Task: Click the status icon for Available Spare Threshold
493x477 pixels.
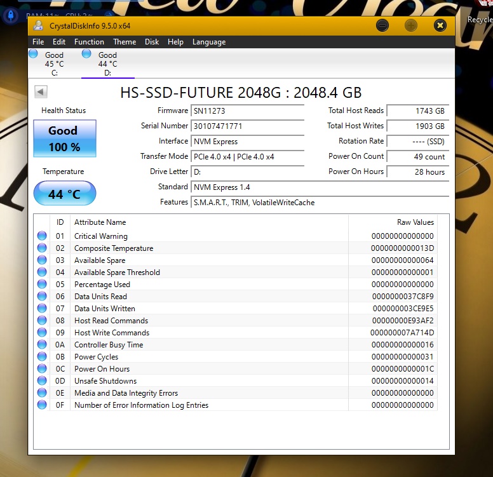Action: 42,272
